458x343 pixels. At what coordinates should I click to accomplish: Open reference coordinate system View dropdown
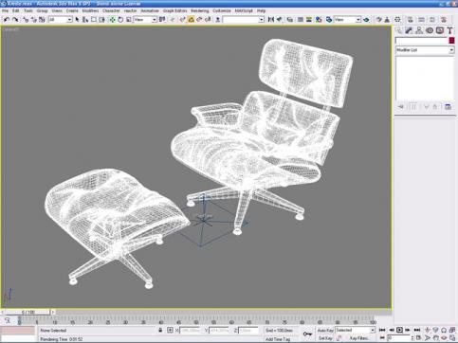145,20
